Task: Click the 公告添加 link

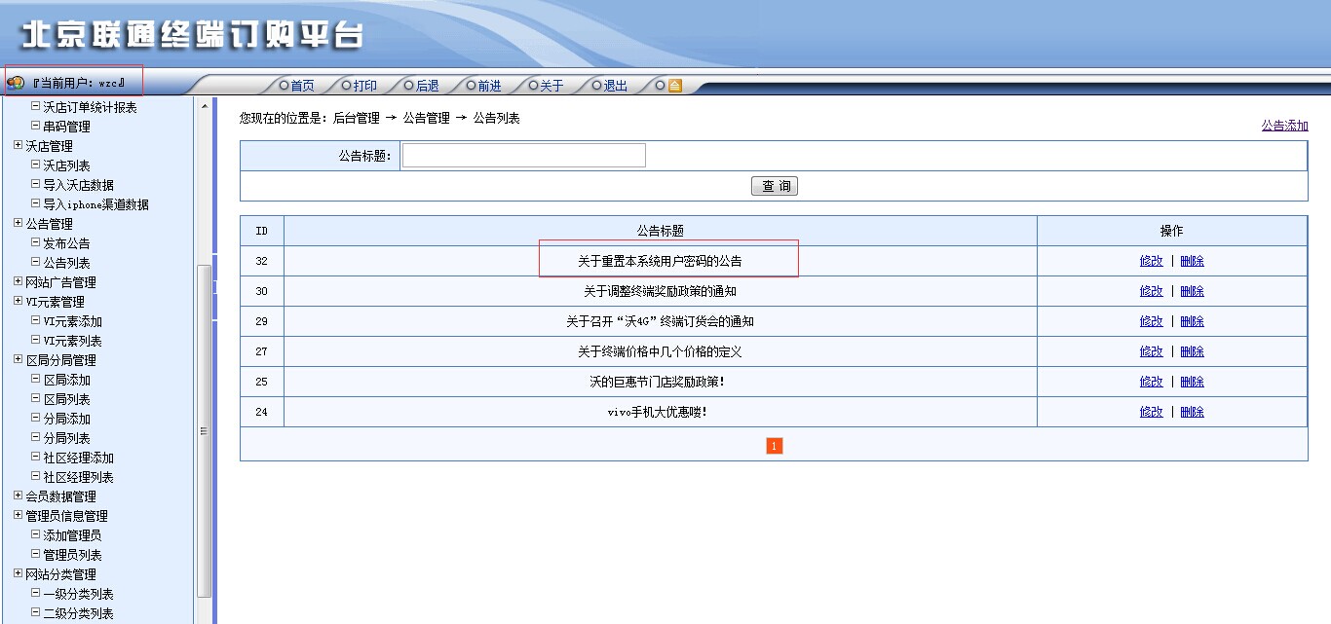Action: point(1284,126)
